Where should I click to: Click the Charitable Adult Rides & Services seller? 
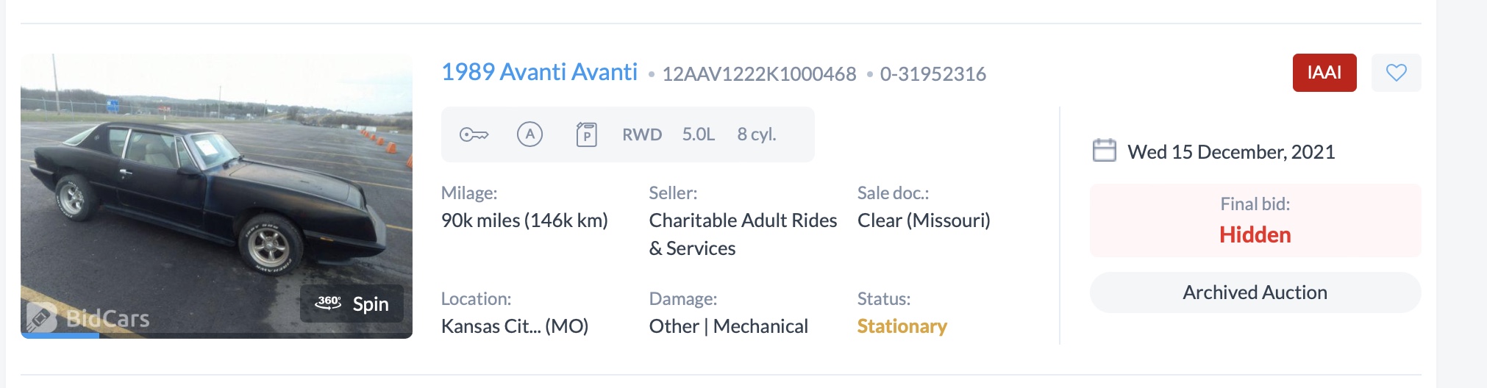point(743,234)
